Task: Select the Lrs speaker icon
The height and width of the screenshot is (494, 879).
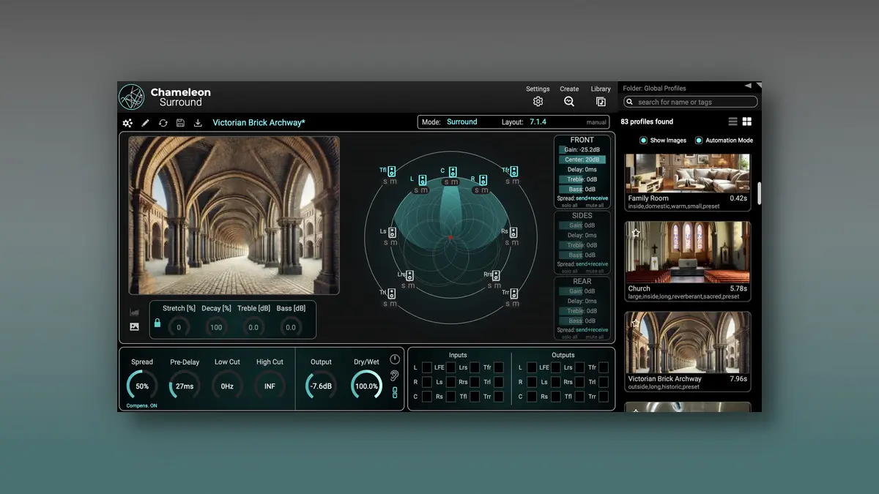Action: click(x=409, y=276)
